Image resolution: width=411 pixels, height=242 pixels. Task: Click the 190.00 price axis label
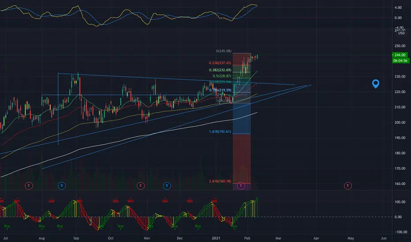[x=400, y=138]
